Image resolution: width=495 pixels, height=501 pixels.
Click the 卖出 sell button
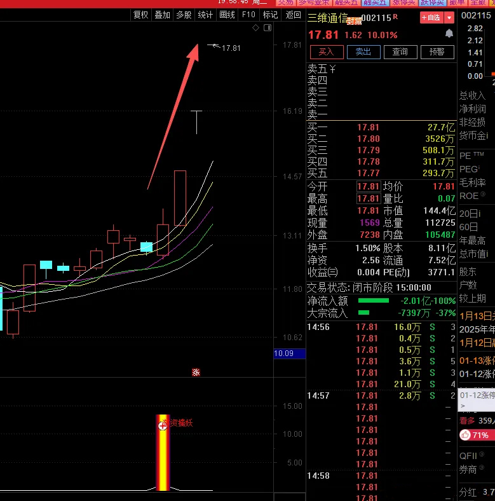(363, 51)
